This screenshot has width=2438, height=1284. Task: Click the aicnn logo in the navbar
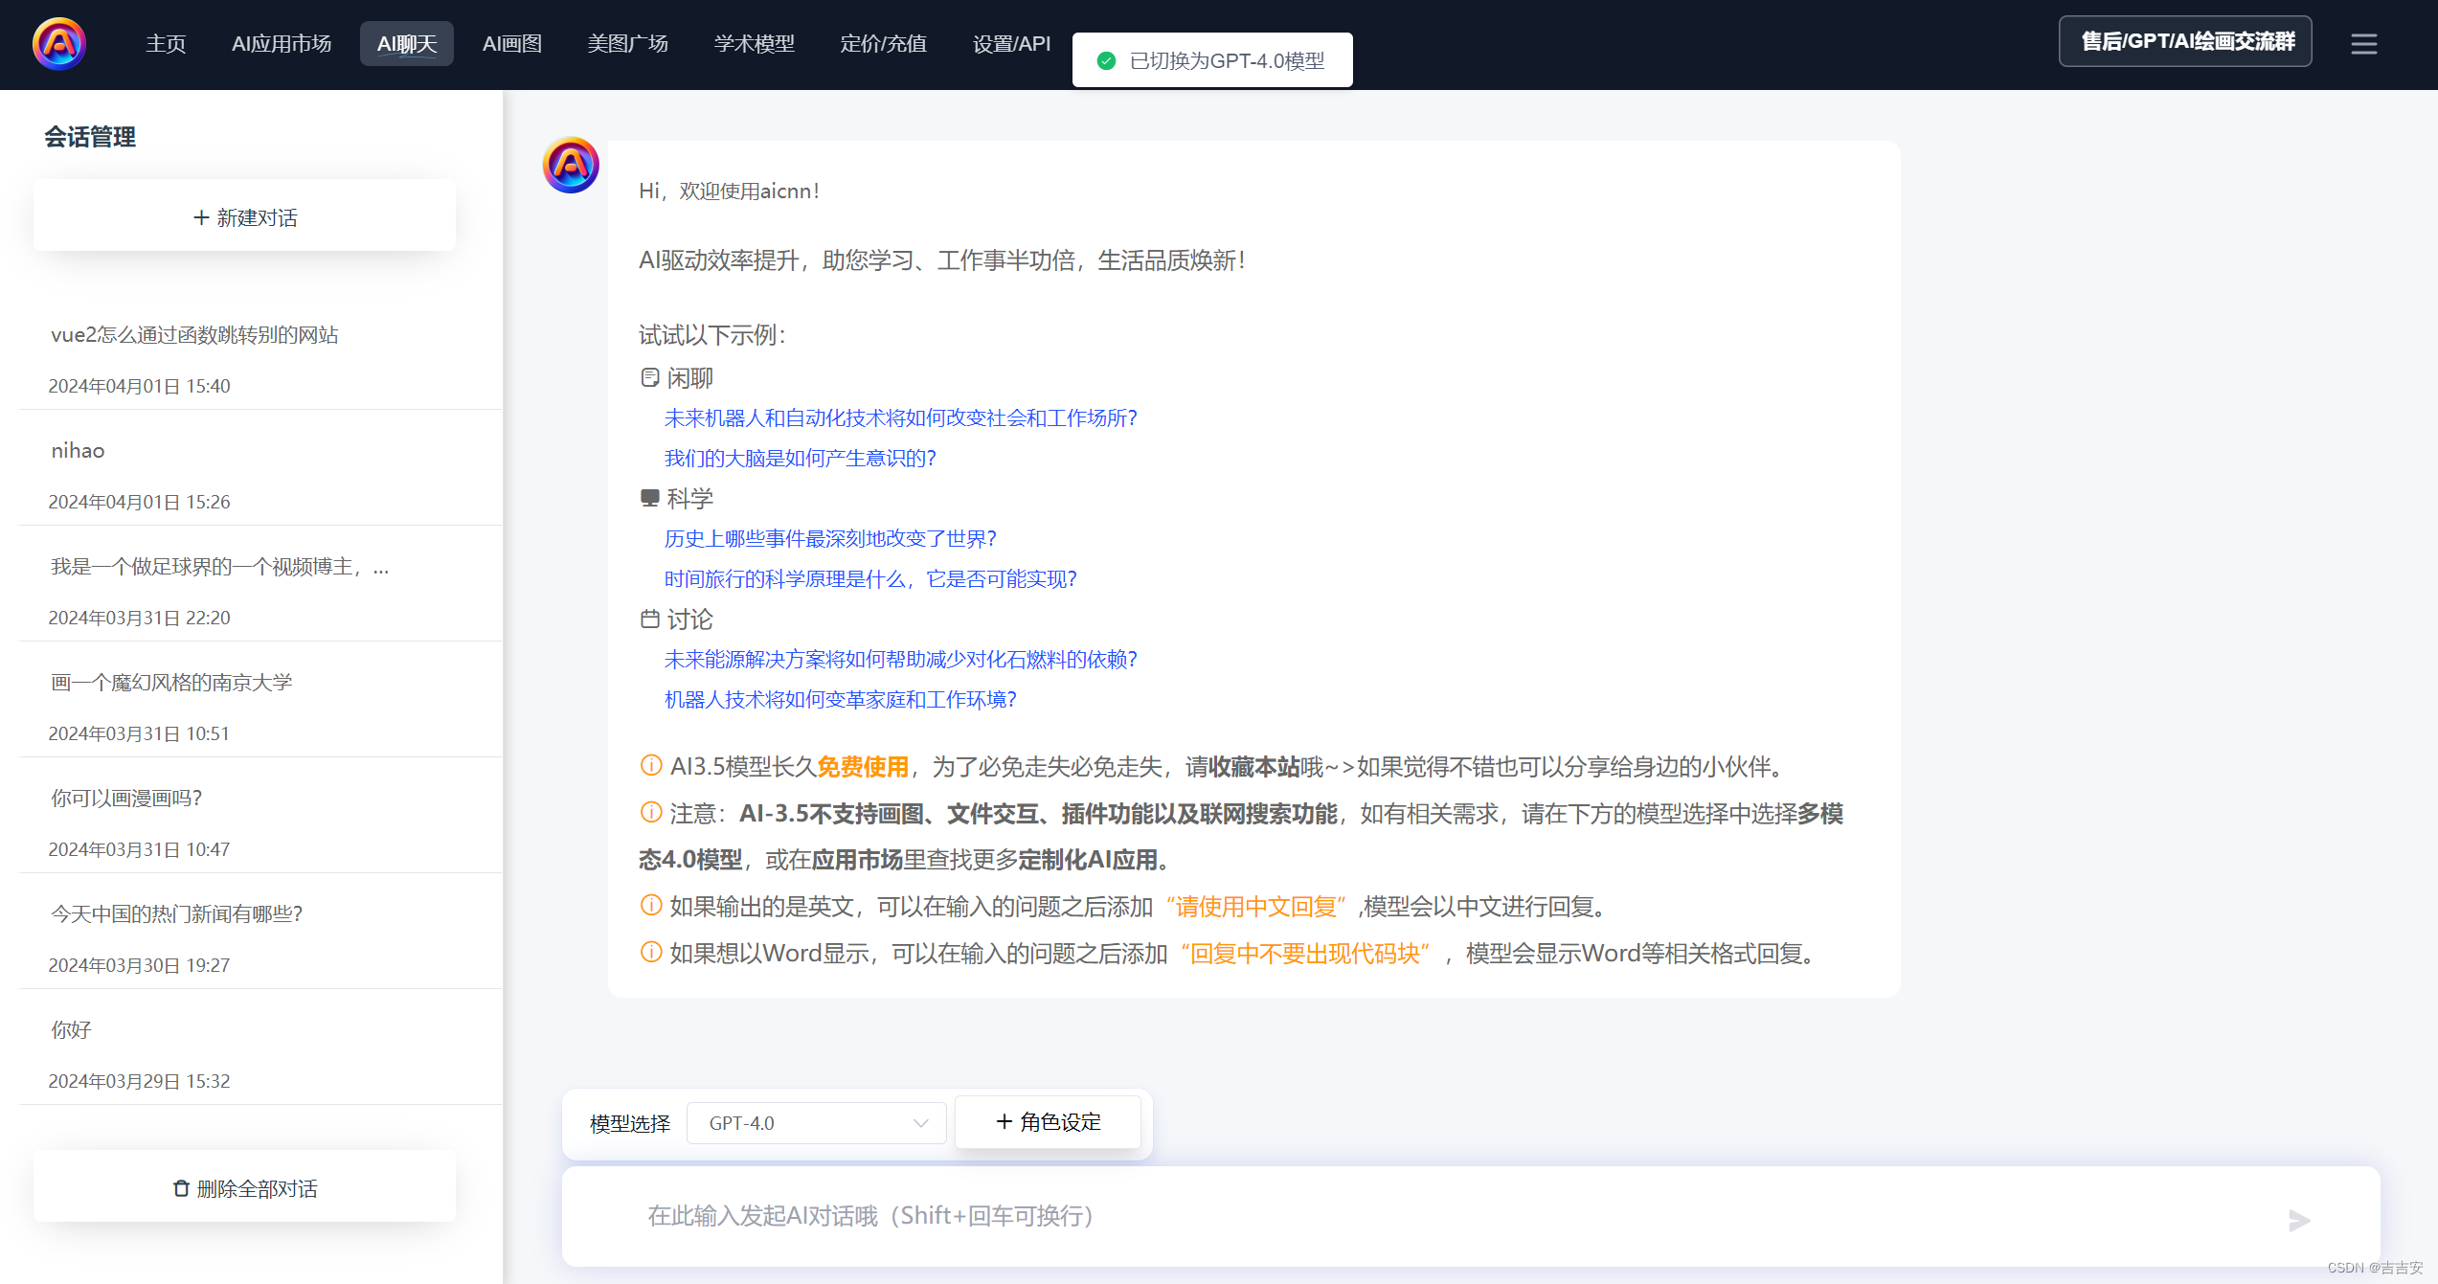[x=59, y=44]
